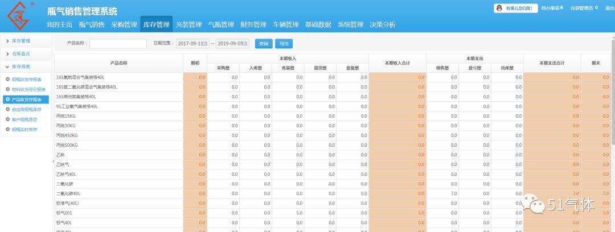Viewport: 615px width, 232px height.
Task: Click the 有事儿您Q我! contact button
Action: click(515, 8)
